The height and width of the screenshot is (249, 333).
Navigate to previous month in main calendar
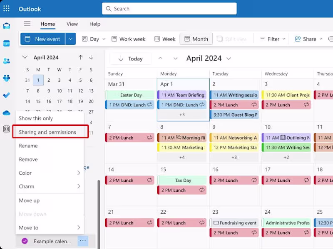[160, 58]
